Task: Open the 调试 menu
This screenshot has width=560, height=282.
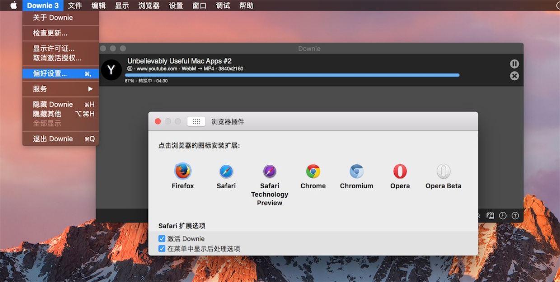Action: coord(223,5)
